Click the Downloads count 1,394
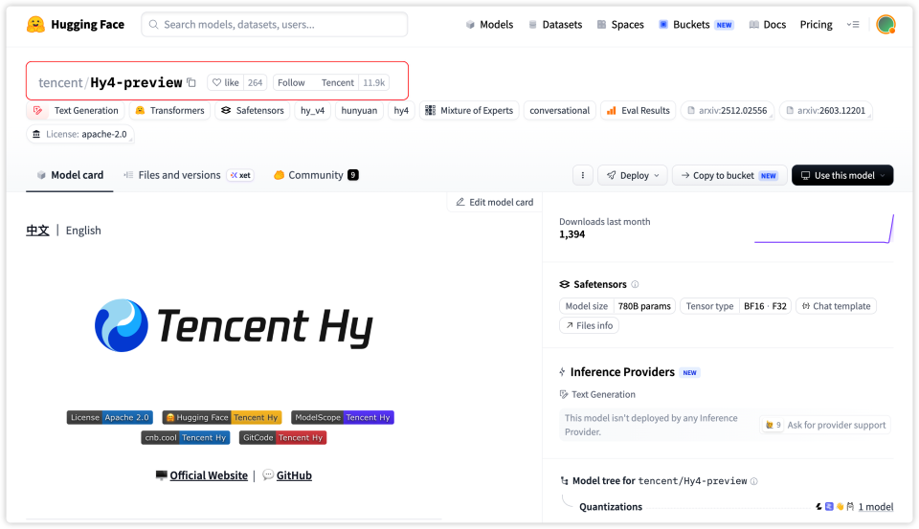The height and width of the screenshot is (529, 919). click(x=572, y=234)
